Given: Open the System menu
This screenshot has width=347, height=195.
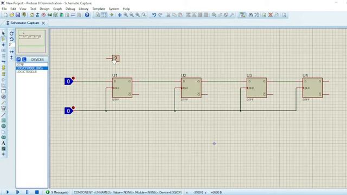Looking at the screenshot, I should pos(114,9).
